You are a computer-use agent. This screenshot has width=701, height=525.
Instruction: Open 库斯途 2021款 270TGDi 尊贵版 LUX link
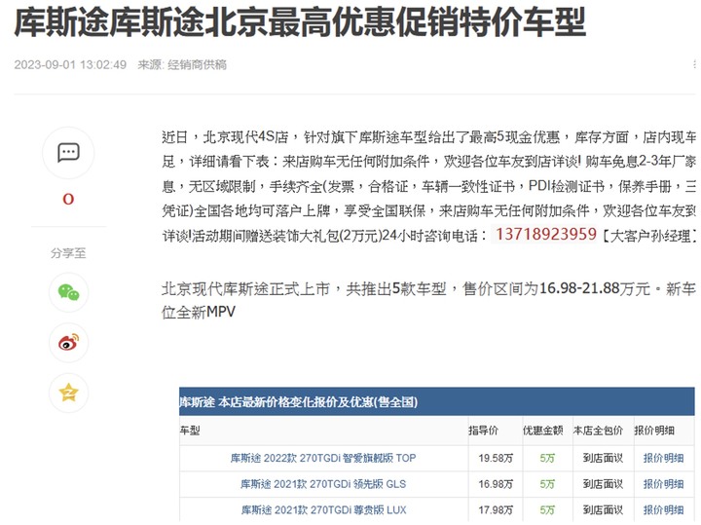(x=323, y=509)
